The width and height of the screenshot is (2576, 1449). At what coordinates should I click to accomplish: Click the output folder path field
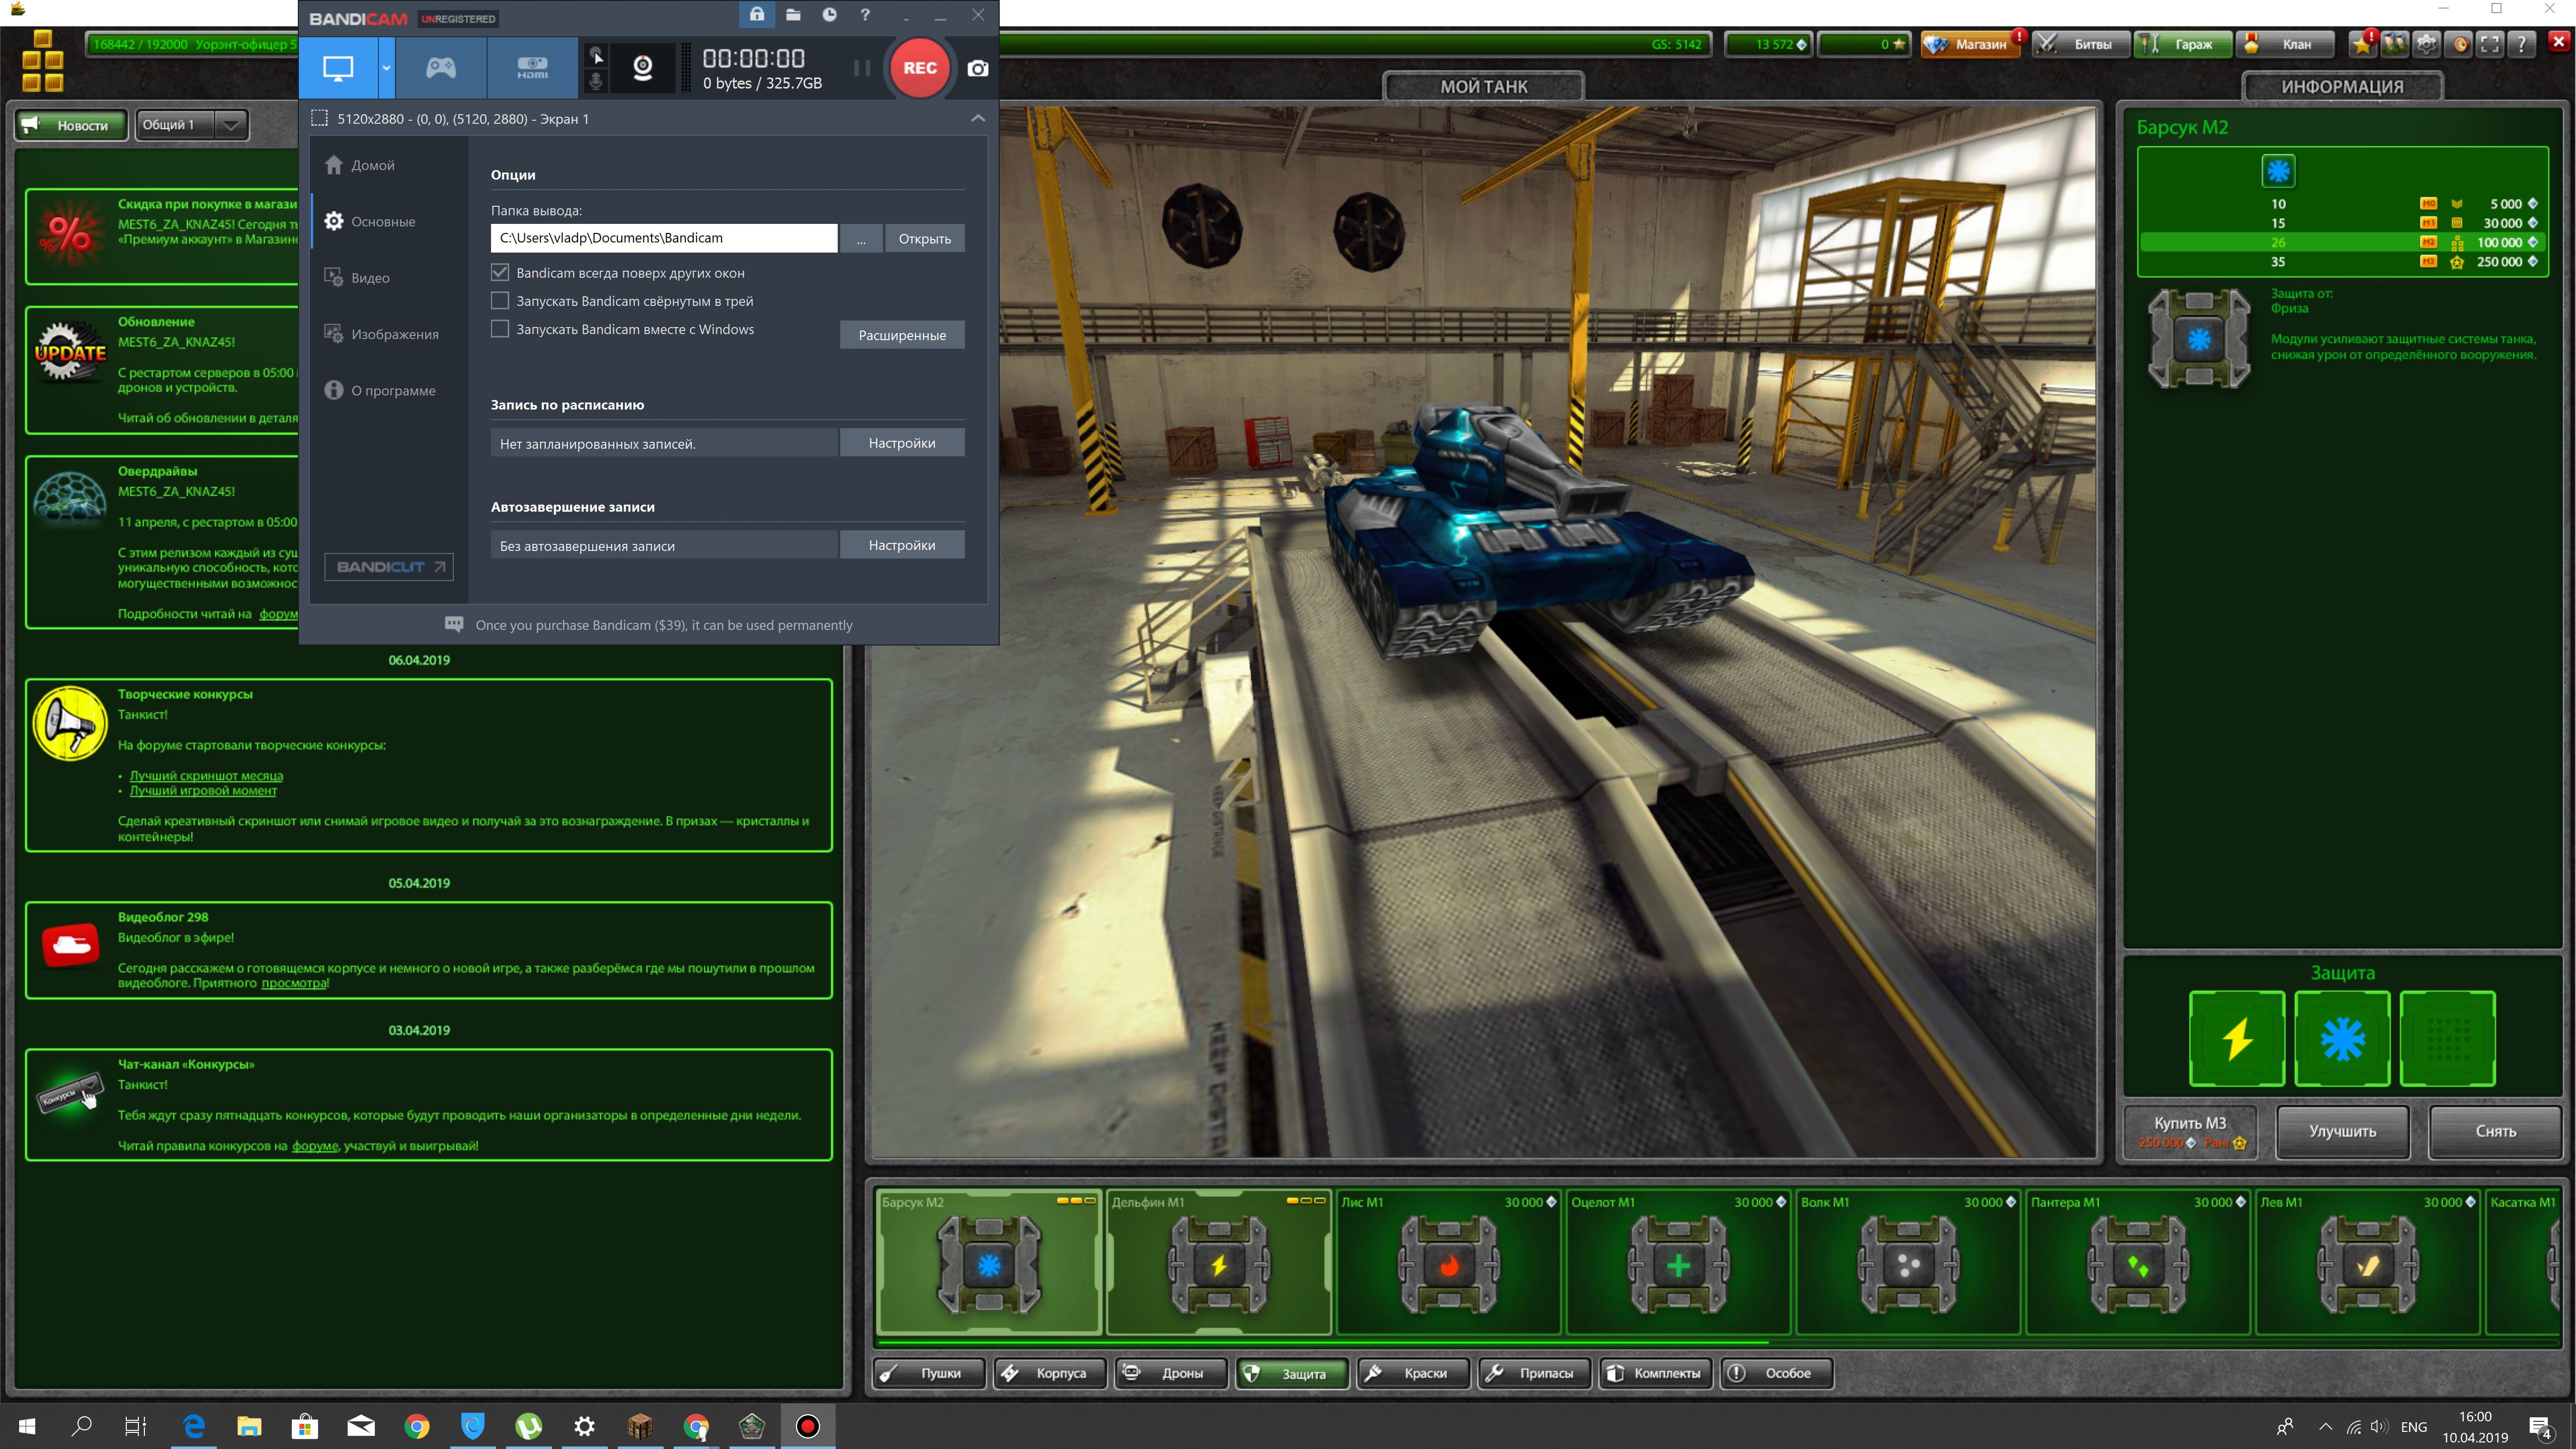tap(664, 238)
